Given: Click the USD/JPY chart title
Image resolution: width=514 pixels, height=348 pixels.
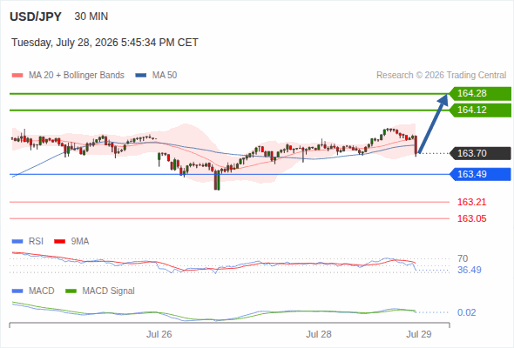Looking at the screenshot, I should tap(36, 17).
